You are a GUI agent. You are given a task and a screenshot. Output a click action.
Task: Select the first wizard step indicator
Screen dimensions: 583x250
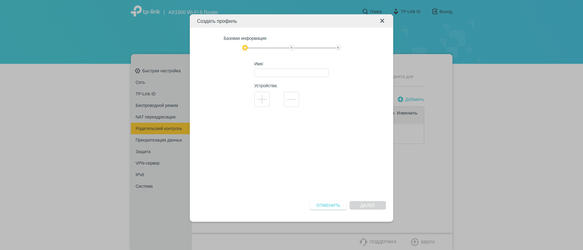(x=245, y=48)
